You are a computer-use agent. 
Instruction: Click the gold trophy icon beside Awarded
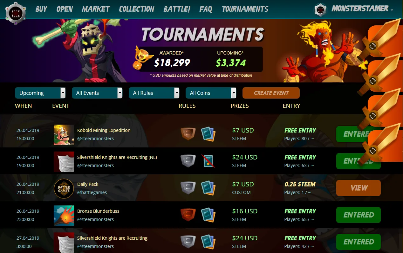coord(140,57)
